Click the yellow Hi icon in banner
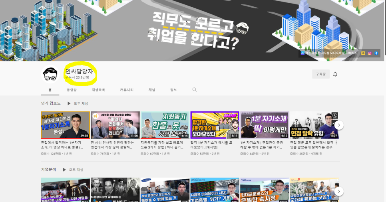This screenshot has width=386, height=202. point(363,53)
